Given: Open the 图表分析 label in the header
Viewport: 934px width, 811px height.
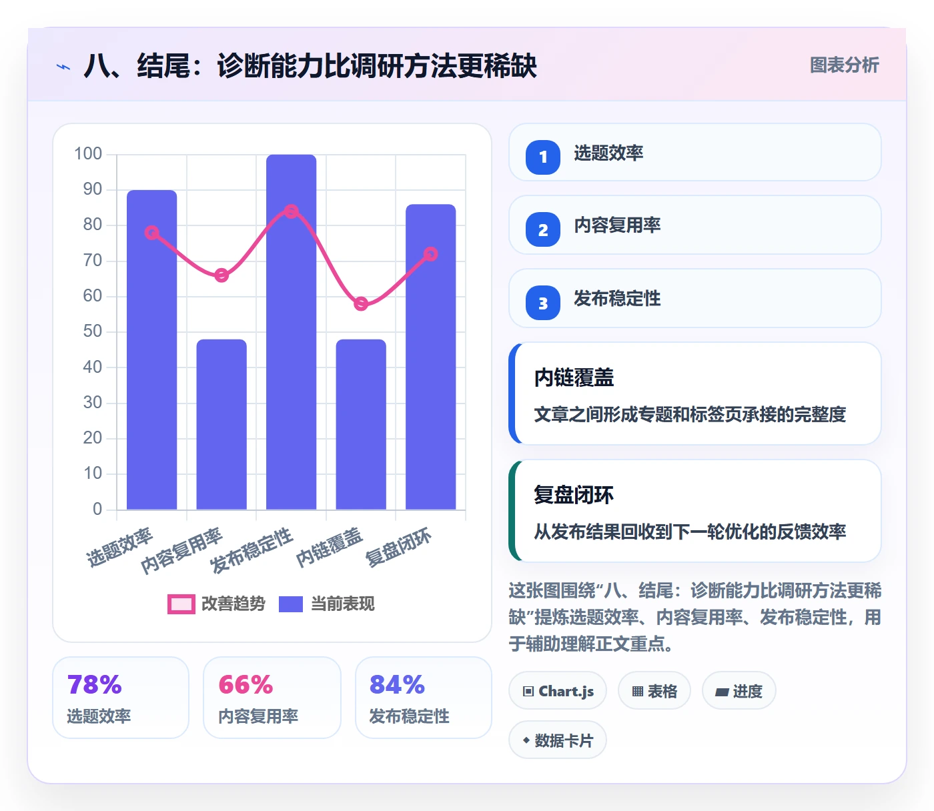Looking at the screenshot, I should 845,65.
